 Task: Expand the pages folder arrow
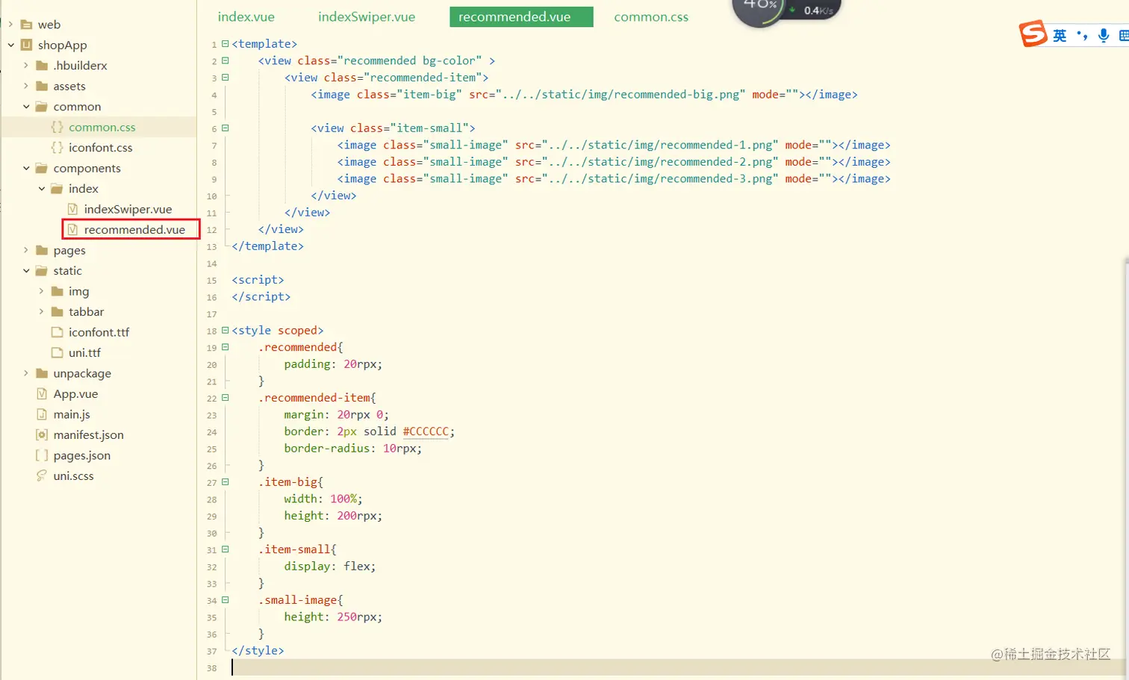coord(26,250)
